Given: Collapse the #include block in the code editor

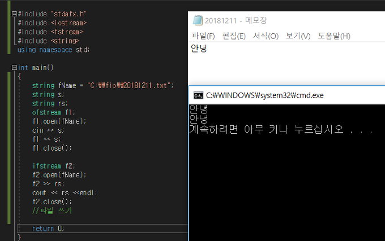Looking at the screenshot, I should (14, 14).
